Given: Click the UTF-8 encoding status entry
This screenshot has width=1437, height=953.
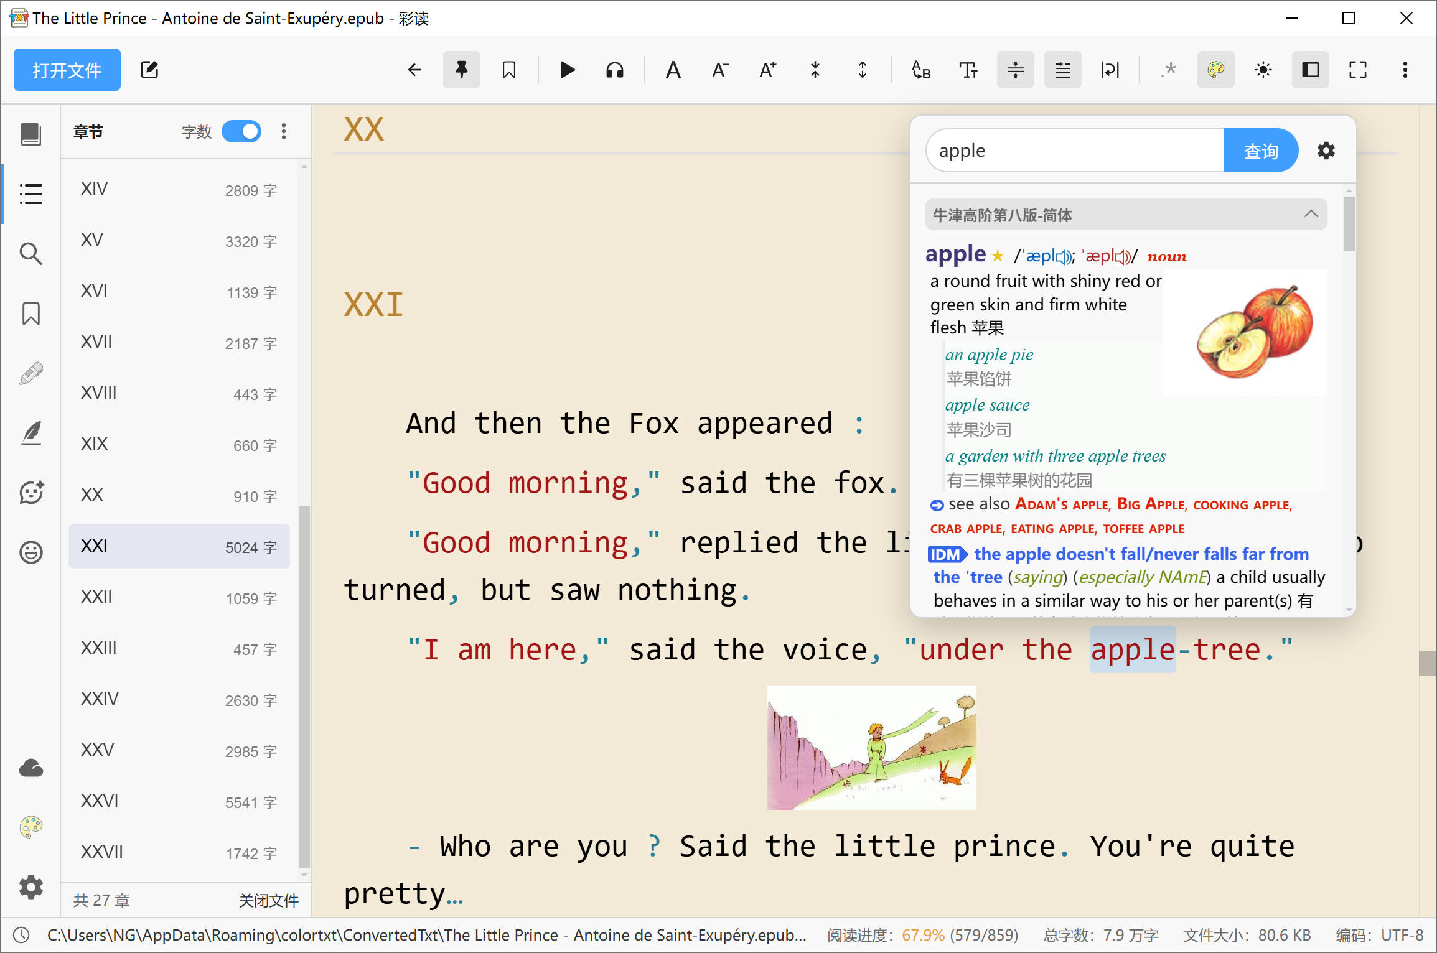Looking at the screenshot, I should point(1380,935).
